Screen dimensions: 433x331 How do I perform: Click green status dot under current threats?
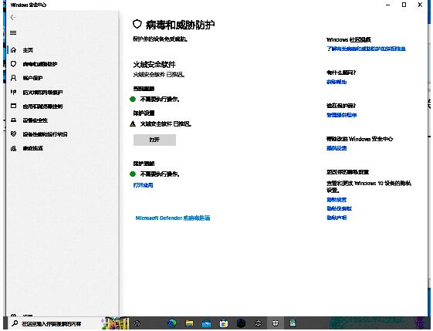click(x=133, y=99)
